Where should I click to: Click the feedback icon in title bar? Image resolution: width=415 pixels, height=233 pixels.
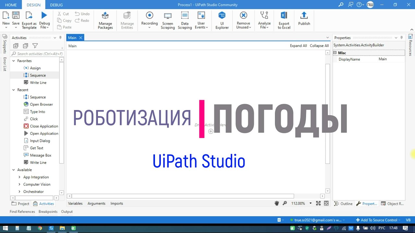(x=350, y=5)
